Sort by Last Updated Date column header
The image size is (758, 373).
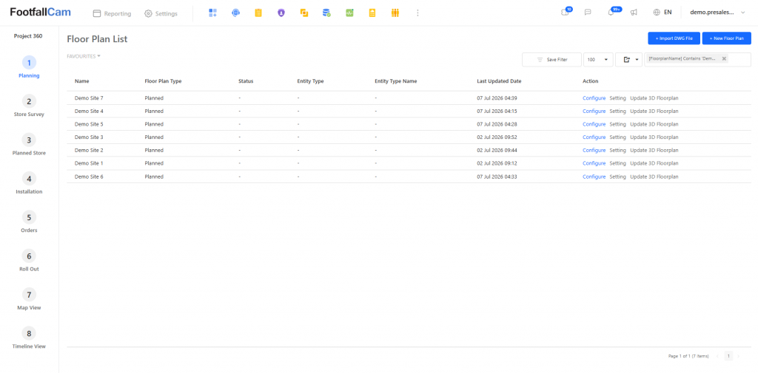point(499,81)
